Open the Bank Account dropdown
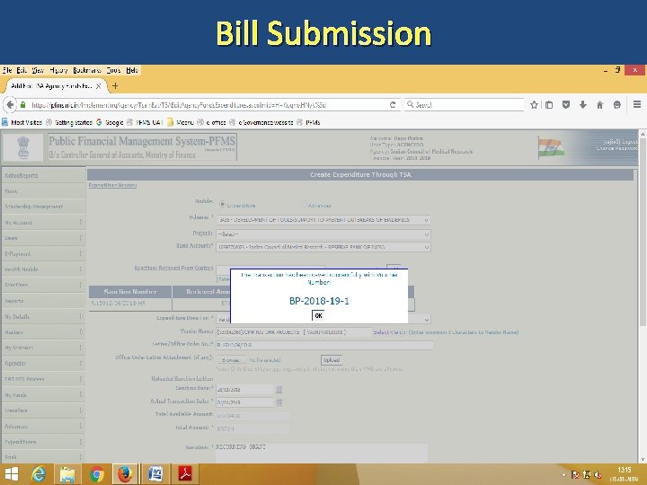 (323, 247)
